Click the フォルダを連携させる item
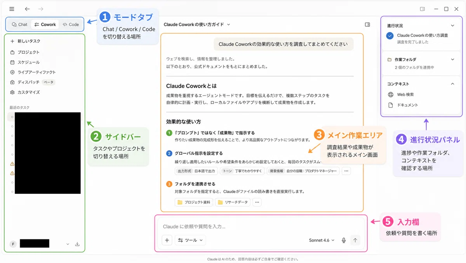Image resolution: width=466 pixels, height=263 pixels. [195, 184]
